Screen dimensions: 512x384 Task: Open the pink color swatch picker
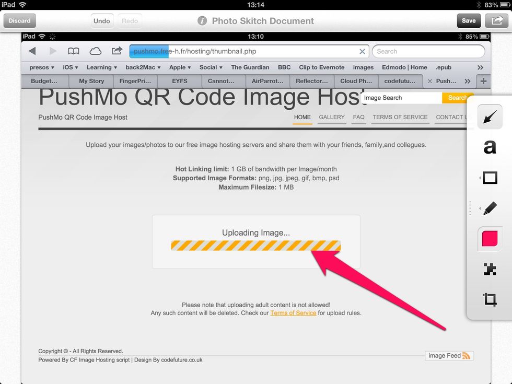tap(490, 238)
